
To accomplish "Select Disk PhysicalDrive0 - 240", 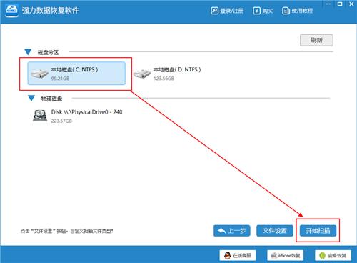I will (x=78, y=116).
